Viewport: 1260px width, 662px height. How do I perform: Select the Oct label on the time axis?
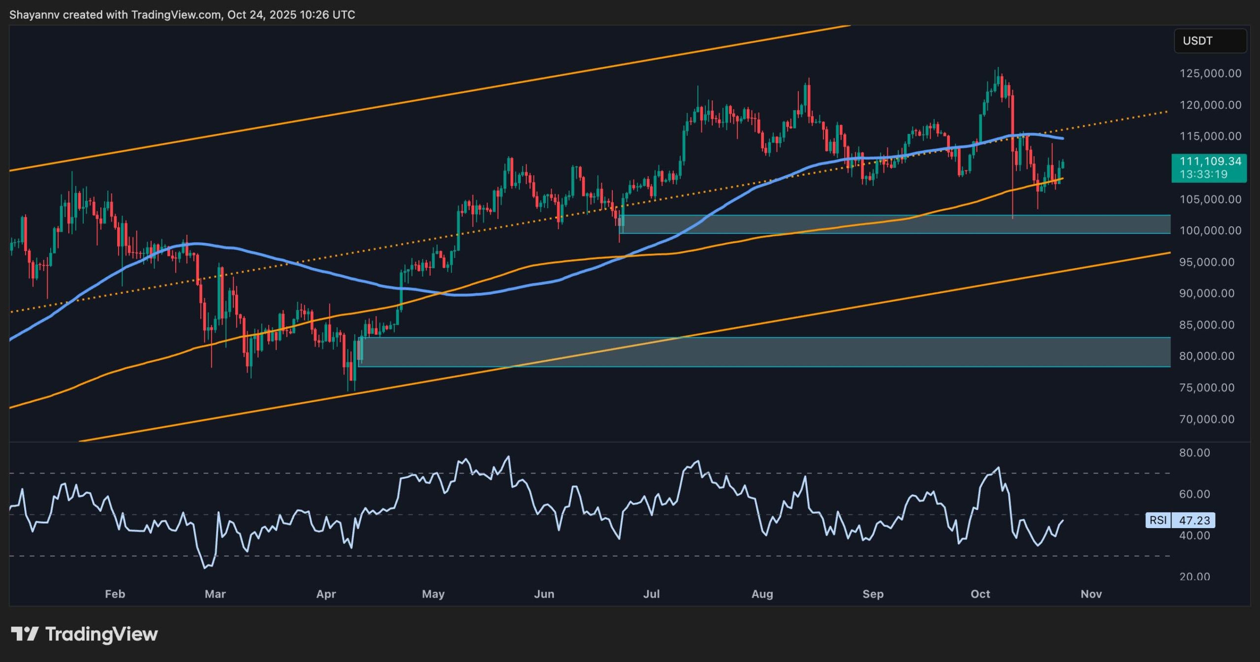coord(980,594)
